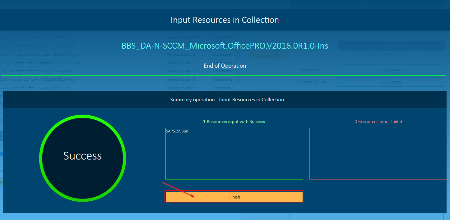Click the 'Input Resources in Collection' dialog title
The image size is (450, 220).
pos(225,20)
